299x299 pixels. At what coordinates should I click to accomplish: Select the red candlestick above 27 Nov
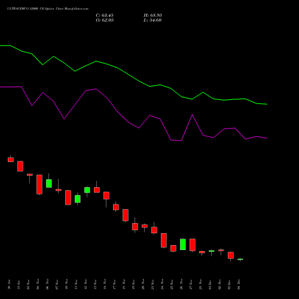193,245
